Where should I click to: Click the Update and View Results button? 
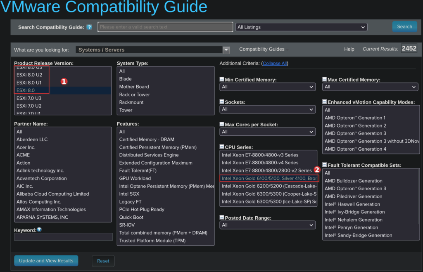46,261
